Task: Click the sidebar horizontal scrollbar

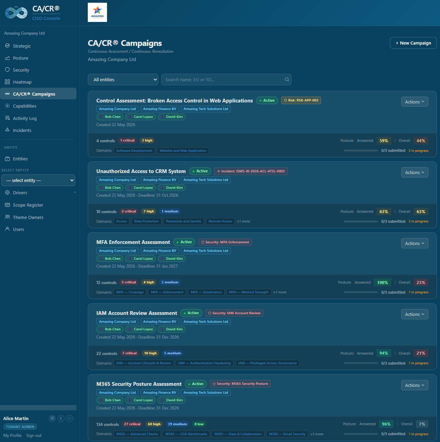Action: pyautogui.click(x=38, y=407)
